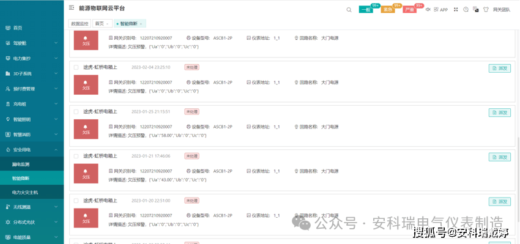Click the 首页 icon in the sidebar
The height and width of the screenshot is (244, 520).
tap(8, 28)
